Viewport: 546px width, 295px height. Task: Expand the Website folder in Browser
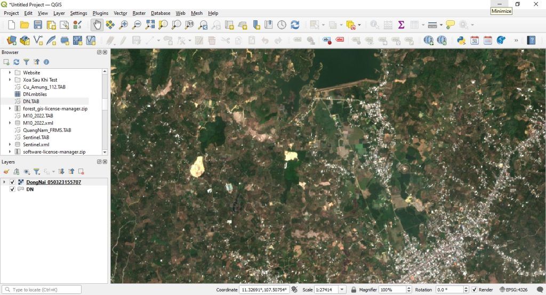pos(10,73)
